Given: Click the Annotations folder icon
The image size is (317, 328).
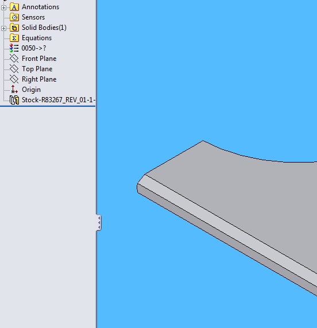Looking at the screenshot, I should pyautogui.click(x=14, y=7).
